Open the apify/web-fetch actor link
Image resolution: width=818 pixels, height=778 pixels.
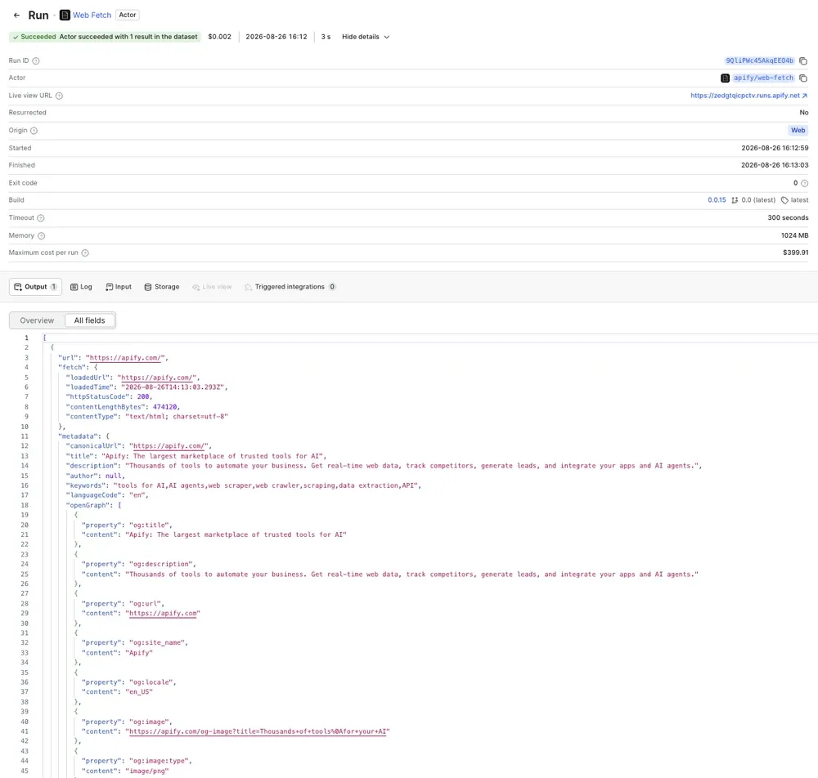tap(763, 78)
